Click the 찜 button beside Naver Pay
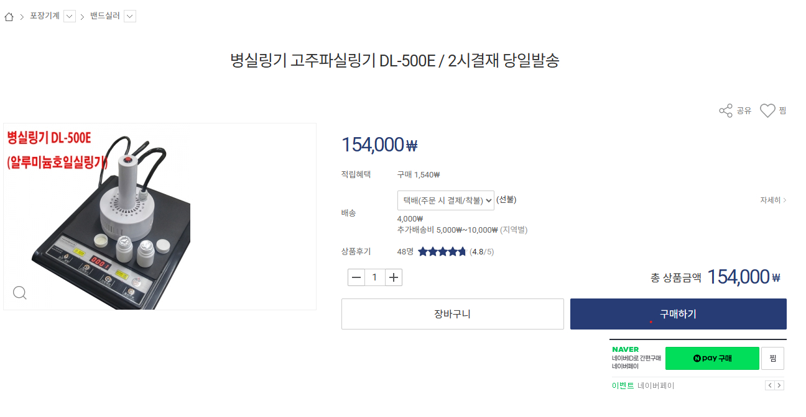 (x=773, y=358)
